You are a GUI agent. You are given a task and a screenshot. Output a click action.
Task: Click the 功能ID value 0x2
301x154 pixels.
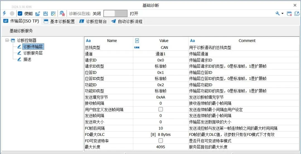(161, 85)
